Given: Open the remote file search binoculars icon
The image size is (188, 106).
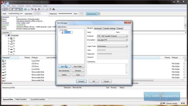Looking at the screenshot, I should pos(53,9).
